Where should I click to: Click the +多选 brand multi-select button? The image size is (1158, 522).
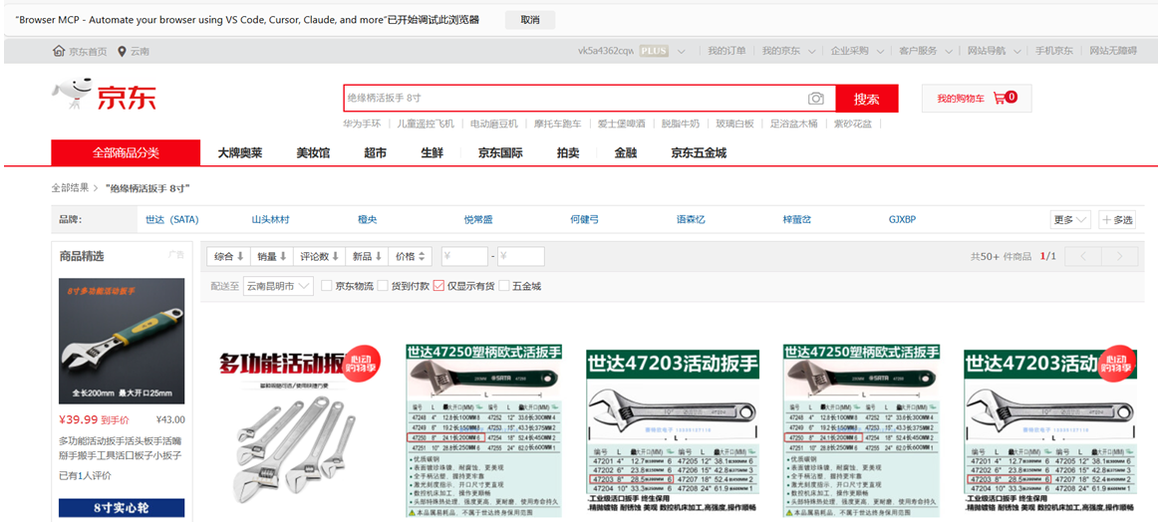(1116, 219)
